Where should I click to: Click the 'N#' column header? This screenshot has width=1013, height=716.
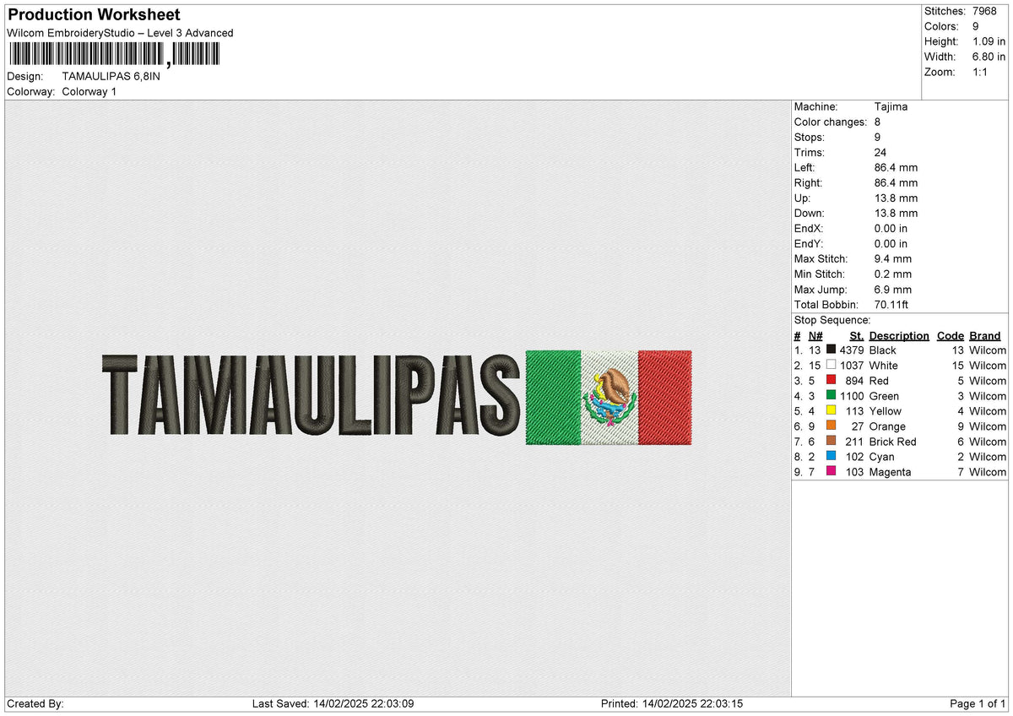815,336
